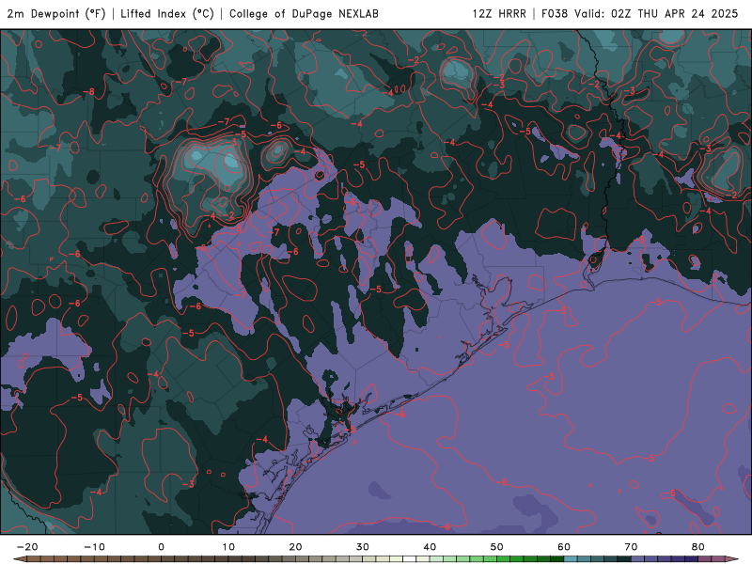Click the -8 lifted index contour label
This screenshot has width=752, height=564.
88,92
